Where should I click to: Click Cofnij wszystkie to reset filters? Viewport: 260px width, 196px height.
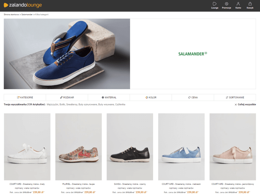[x=245, y=105]
